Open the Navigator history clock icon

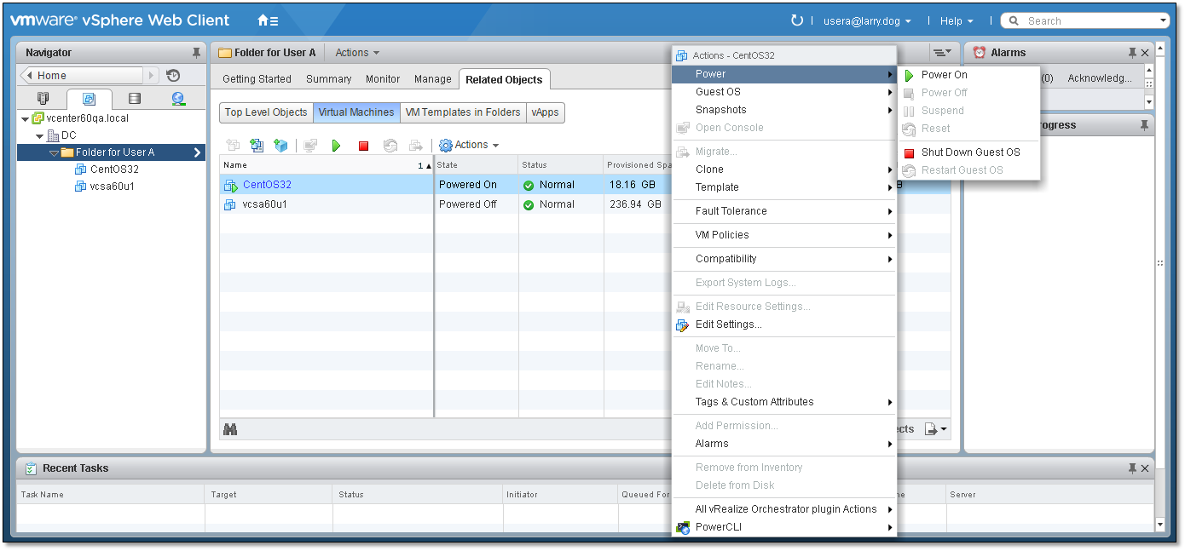tap(173, 76)
